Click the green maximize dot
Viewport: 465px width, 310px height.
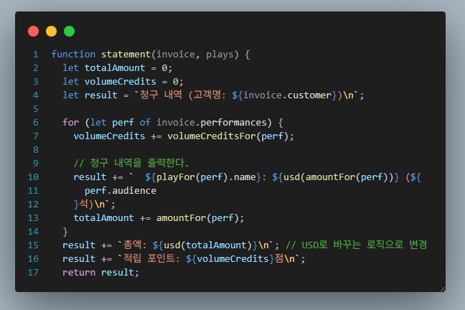pos(69,31)
